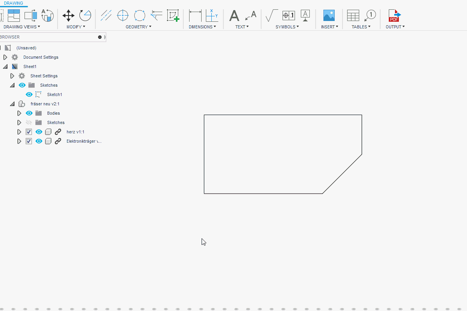Open the TEXT menu
The image size is (467, 311).
tap(242, 26)
